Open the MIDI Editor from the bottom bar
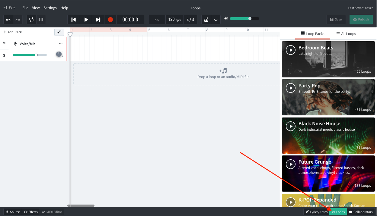The image size is (377, 216). click(x=52, y=212)
